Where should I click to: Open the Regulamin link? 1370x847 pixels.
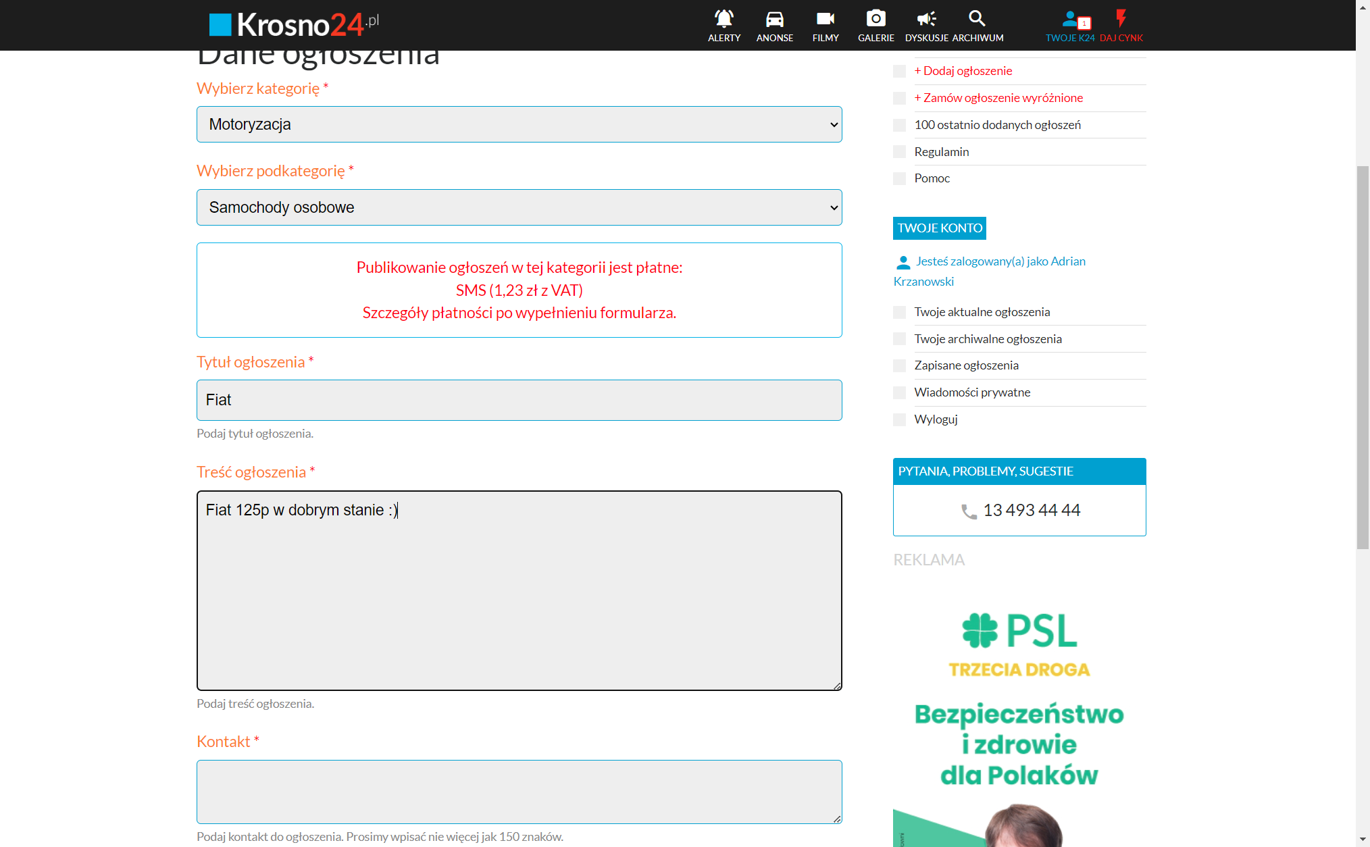941,152
